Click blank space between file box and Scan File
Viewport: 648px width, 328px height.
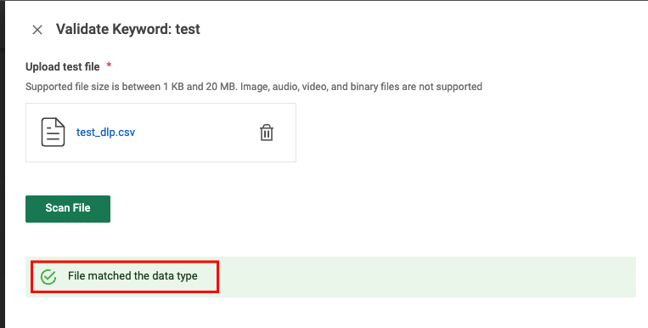tap(161, 178)
